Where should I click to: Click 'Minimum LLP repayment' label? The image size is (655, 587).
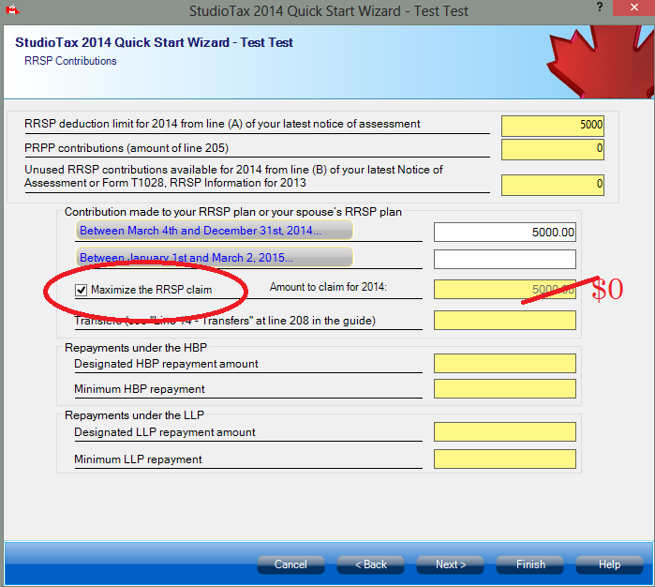click(138, 459)
